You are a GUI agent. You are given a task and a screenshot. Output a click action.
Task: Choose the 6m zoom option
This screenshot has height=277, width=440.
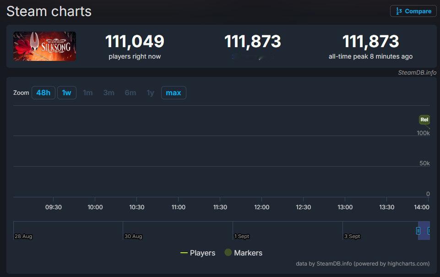[130, 92]
